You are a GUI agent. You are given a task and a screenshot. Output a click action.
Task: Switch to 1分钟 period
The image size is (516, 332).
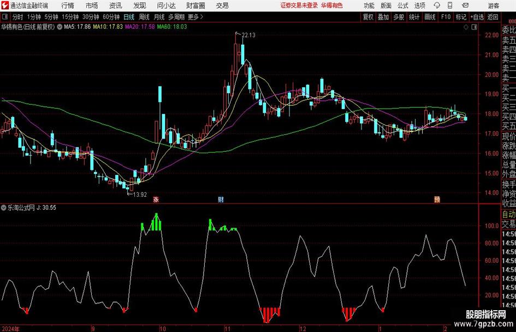tap(34, 17)
